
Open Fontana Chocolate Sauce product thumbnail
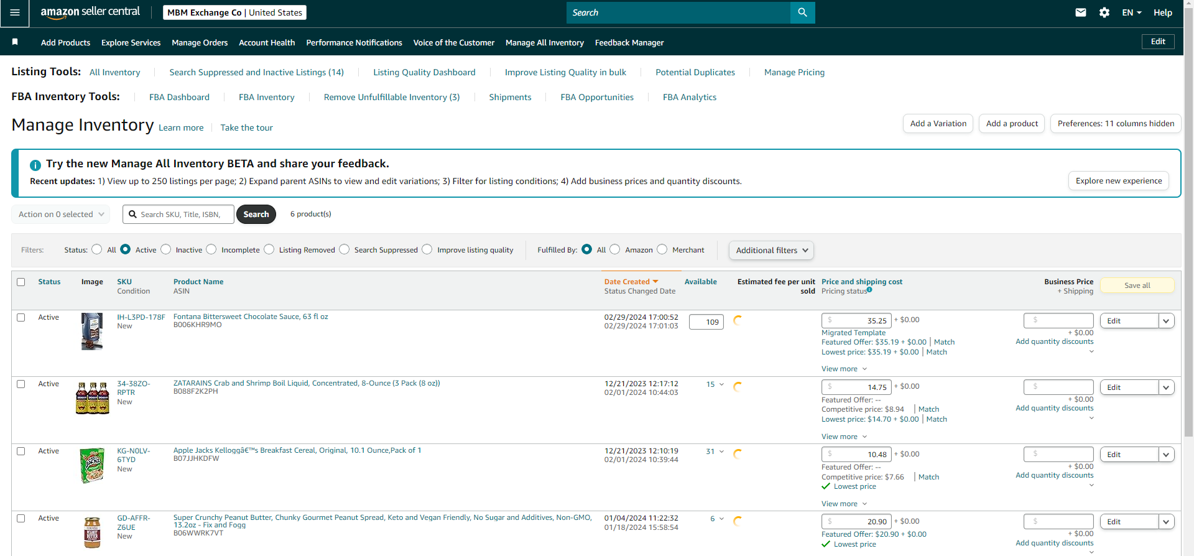[x=92, y=331]
